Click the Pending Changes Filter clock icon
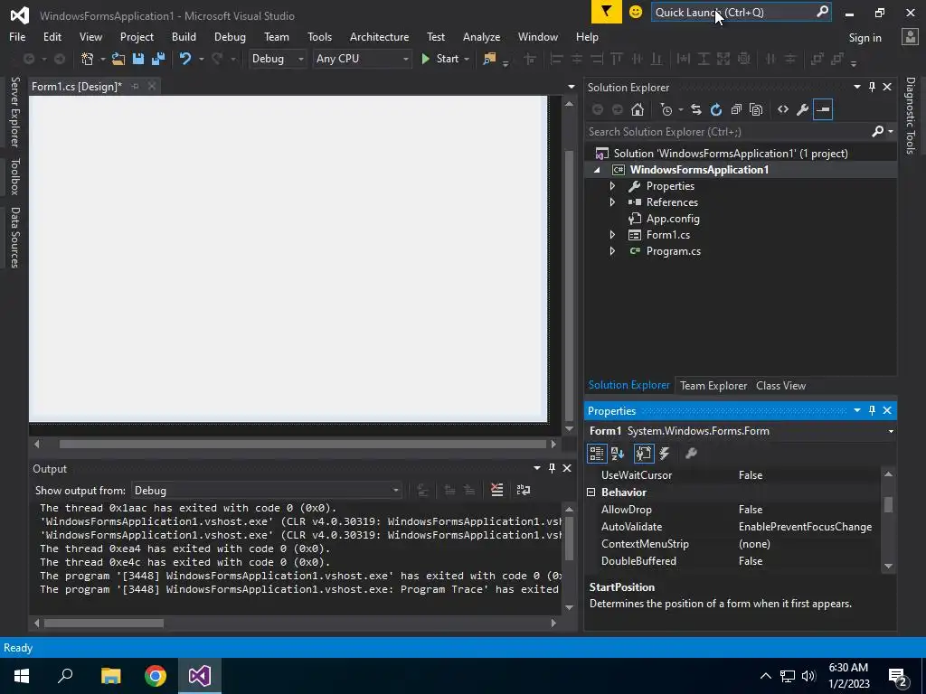This screenshot has height=694, width=926. coord(666,109)
